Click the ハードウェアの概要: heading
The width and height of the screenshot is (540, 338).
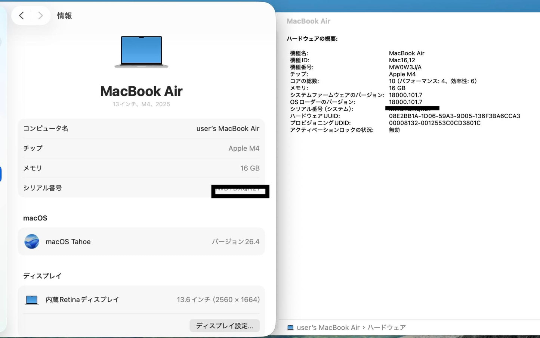[x=312, y=39]
